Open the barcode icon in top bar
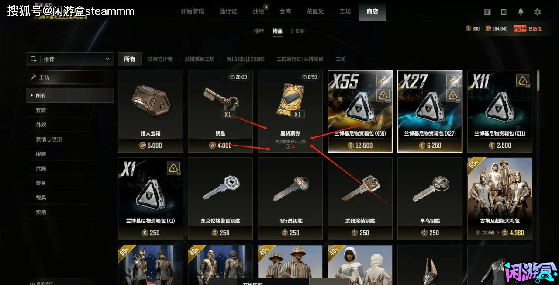The image size is (559, 285). 488,12
